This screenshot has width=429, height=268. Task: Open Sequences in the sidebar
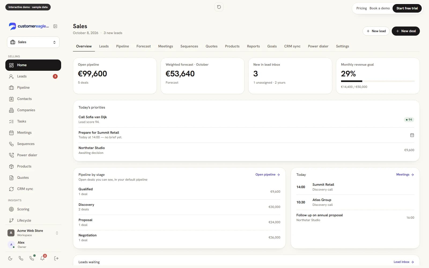click(33, 144)
